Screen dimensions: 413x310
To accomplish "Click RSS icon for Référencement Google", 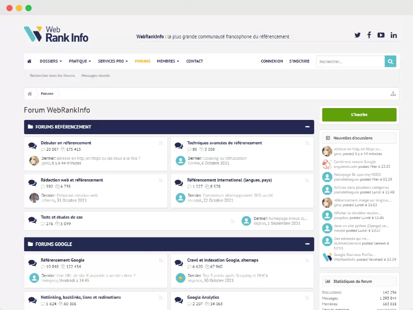I will (x=160, y=260).
